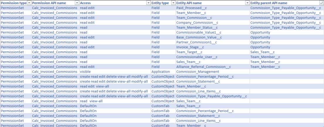Open the Permission API name filter dropdown
The image size is (324, 127).
point(77,3)
